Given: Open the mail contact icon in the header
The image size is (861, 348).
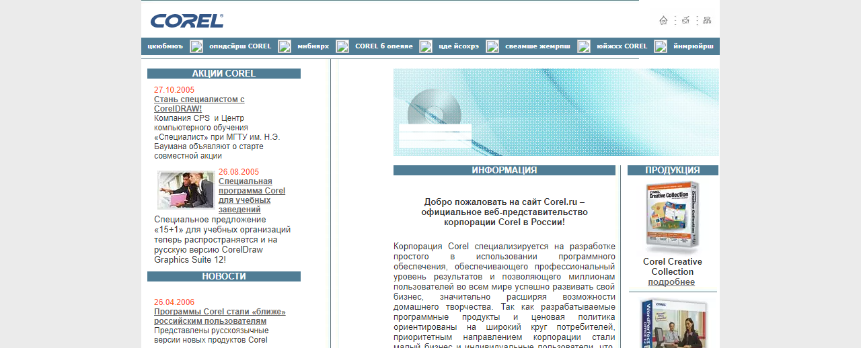Looking at the screenshot, I should tap(685, 20).
